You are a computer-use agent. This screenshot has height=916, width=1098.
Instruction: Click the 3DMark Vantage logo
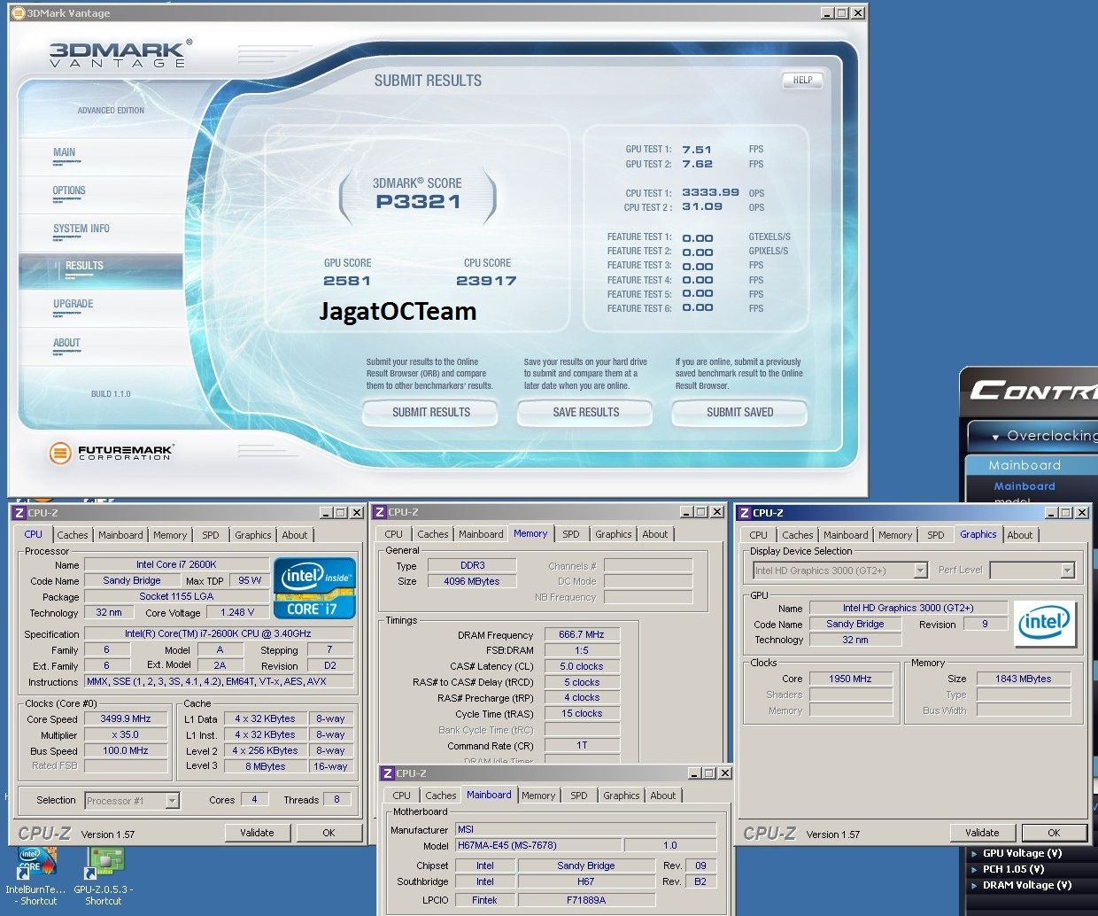pyautogui.click(x=120, y=54)
